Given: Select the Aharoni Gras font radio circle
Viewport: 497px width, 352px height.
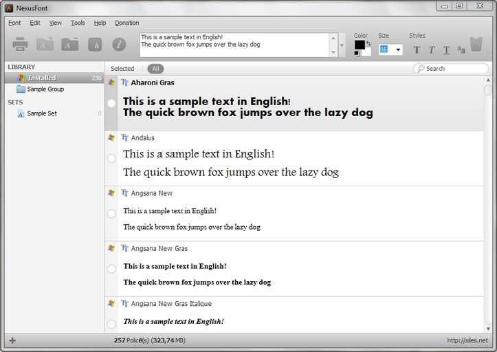Looking at the screenshot, I should click(x=111, y=103).
